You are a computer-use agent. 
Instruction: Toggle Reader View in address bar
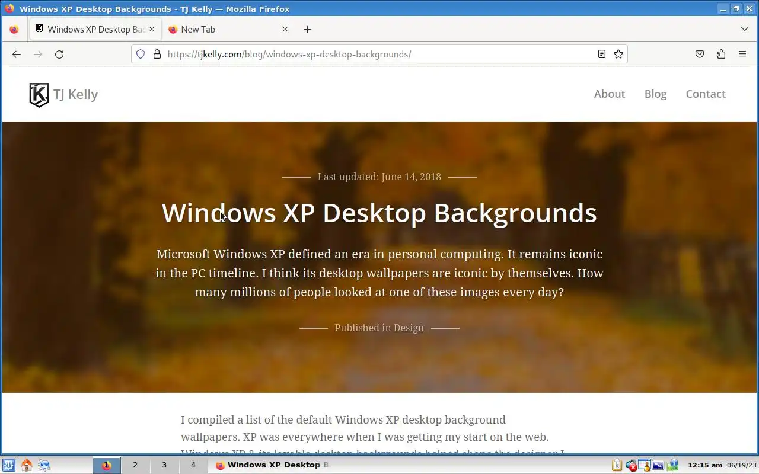point(601,54)
